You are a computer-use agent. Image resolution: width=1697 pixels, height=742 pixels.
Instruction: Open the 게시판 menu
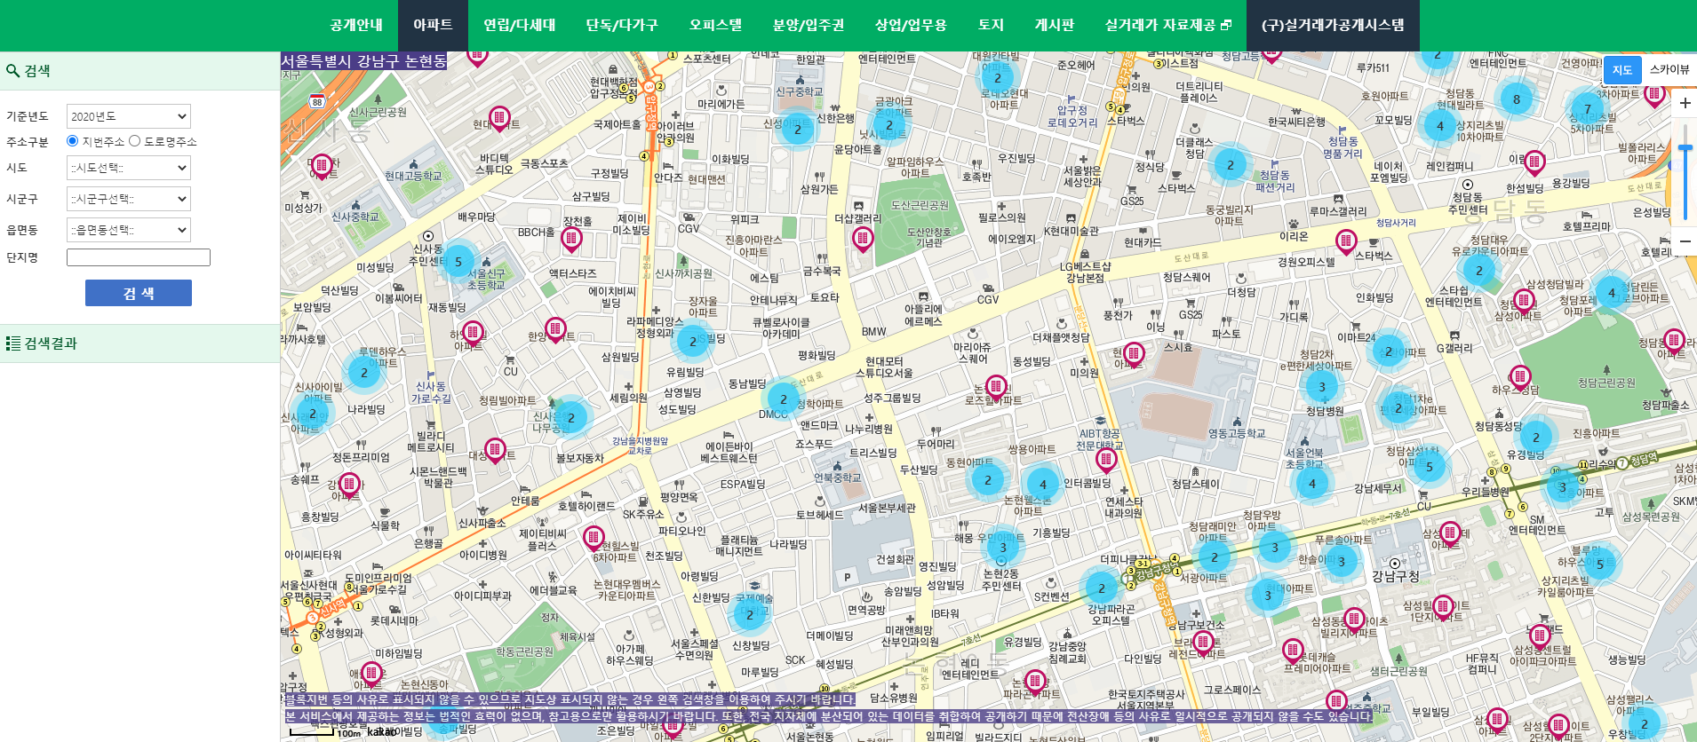(1054, 25)
